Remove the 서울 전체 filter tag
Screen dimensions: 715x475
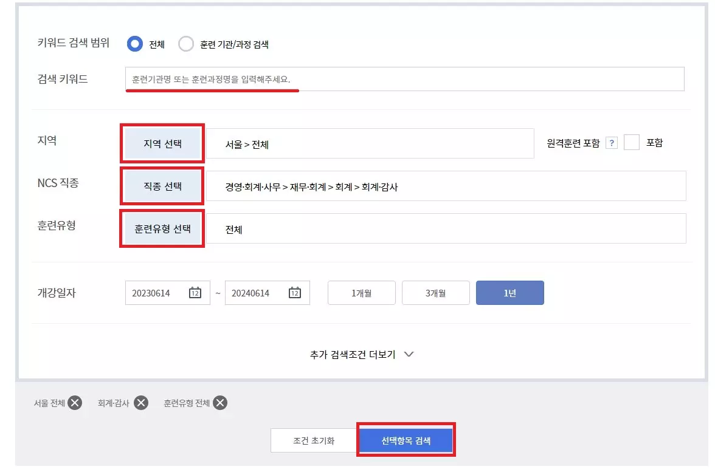[x=74, y=402]
